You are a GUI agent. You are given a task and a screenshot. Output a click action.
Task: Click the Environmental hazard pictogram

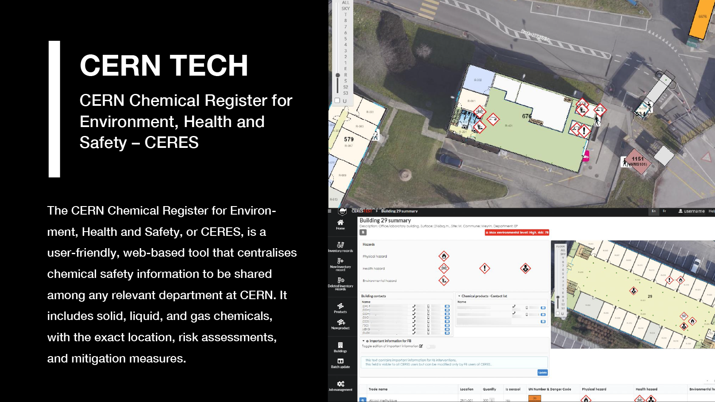[x=444, y=280]
